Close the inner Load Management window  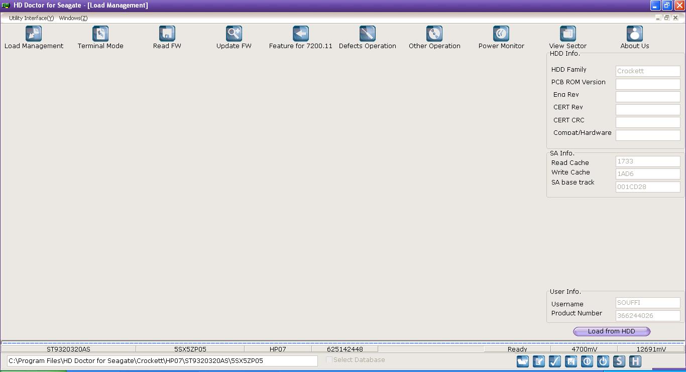coord(675,18)
